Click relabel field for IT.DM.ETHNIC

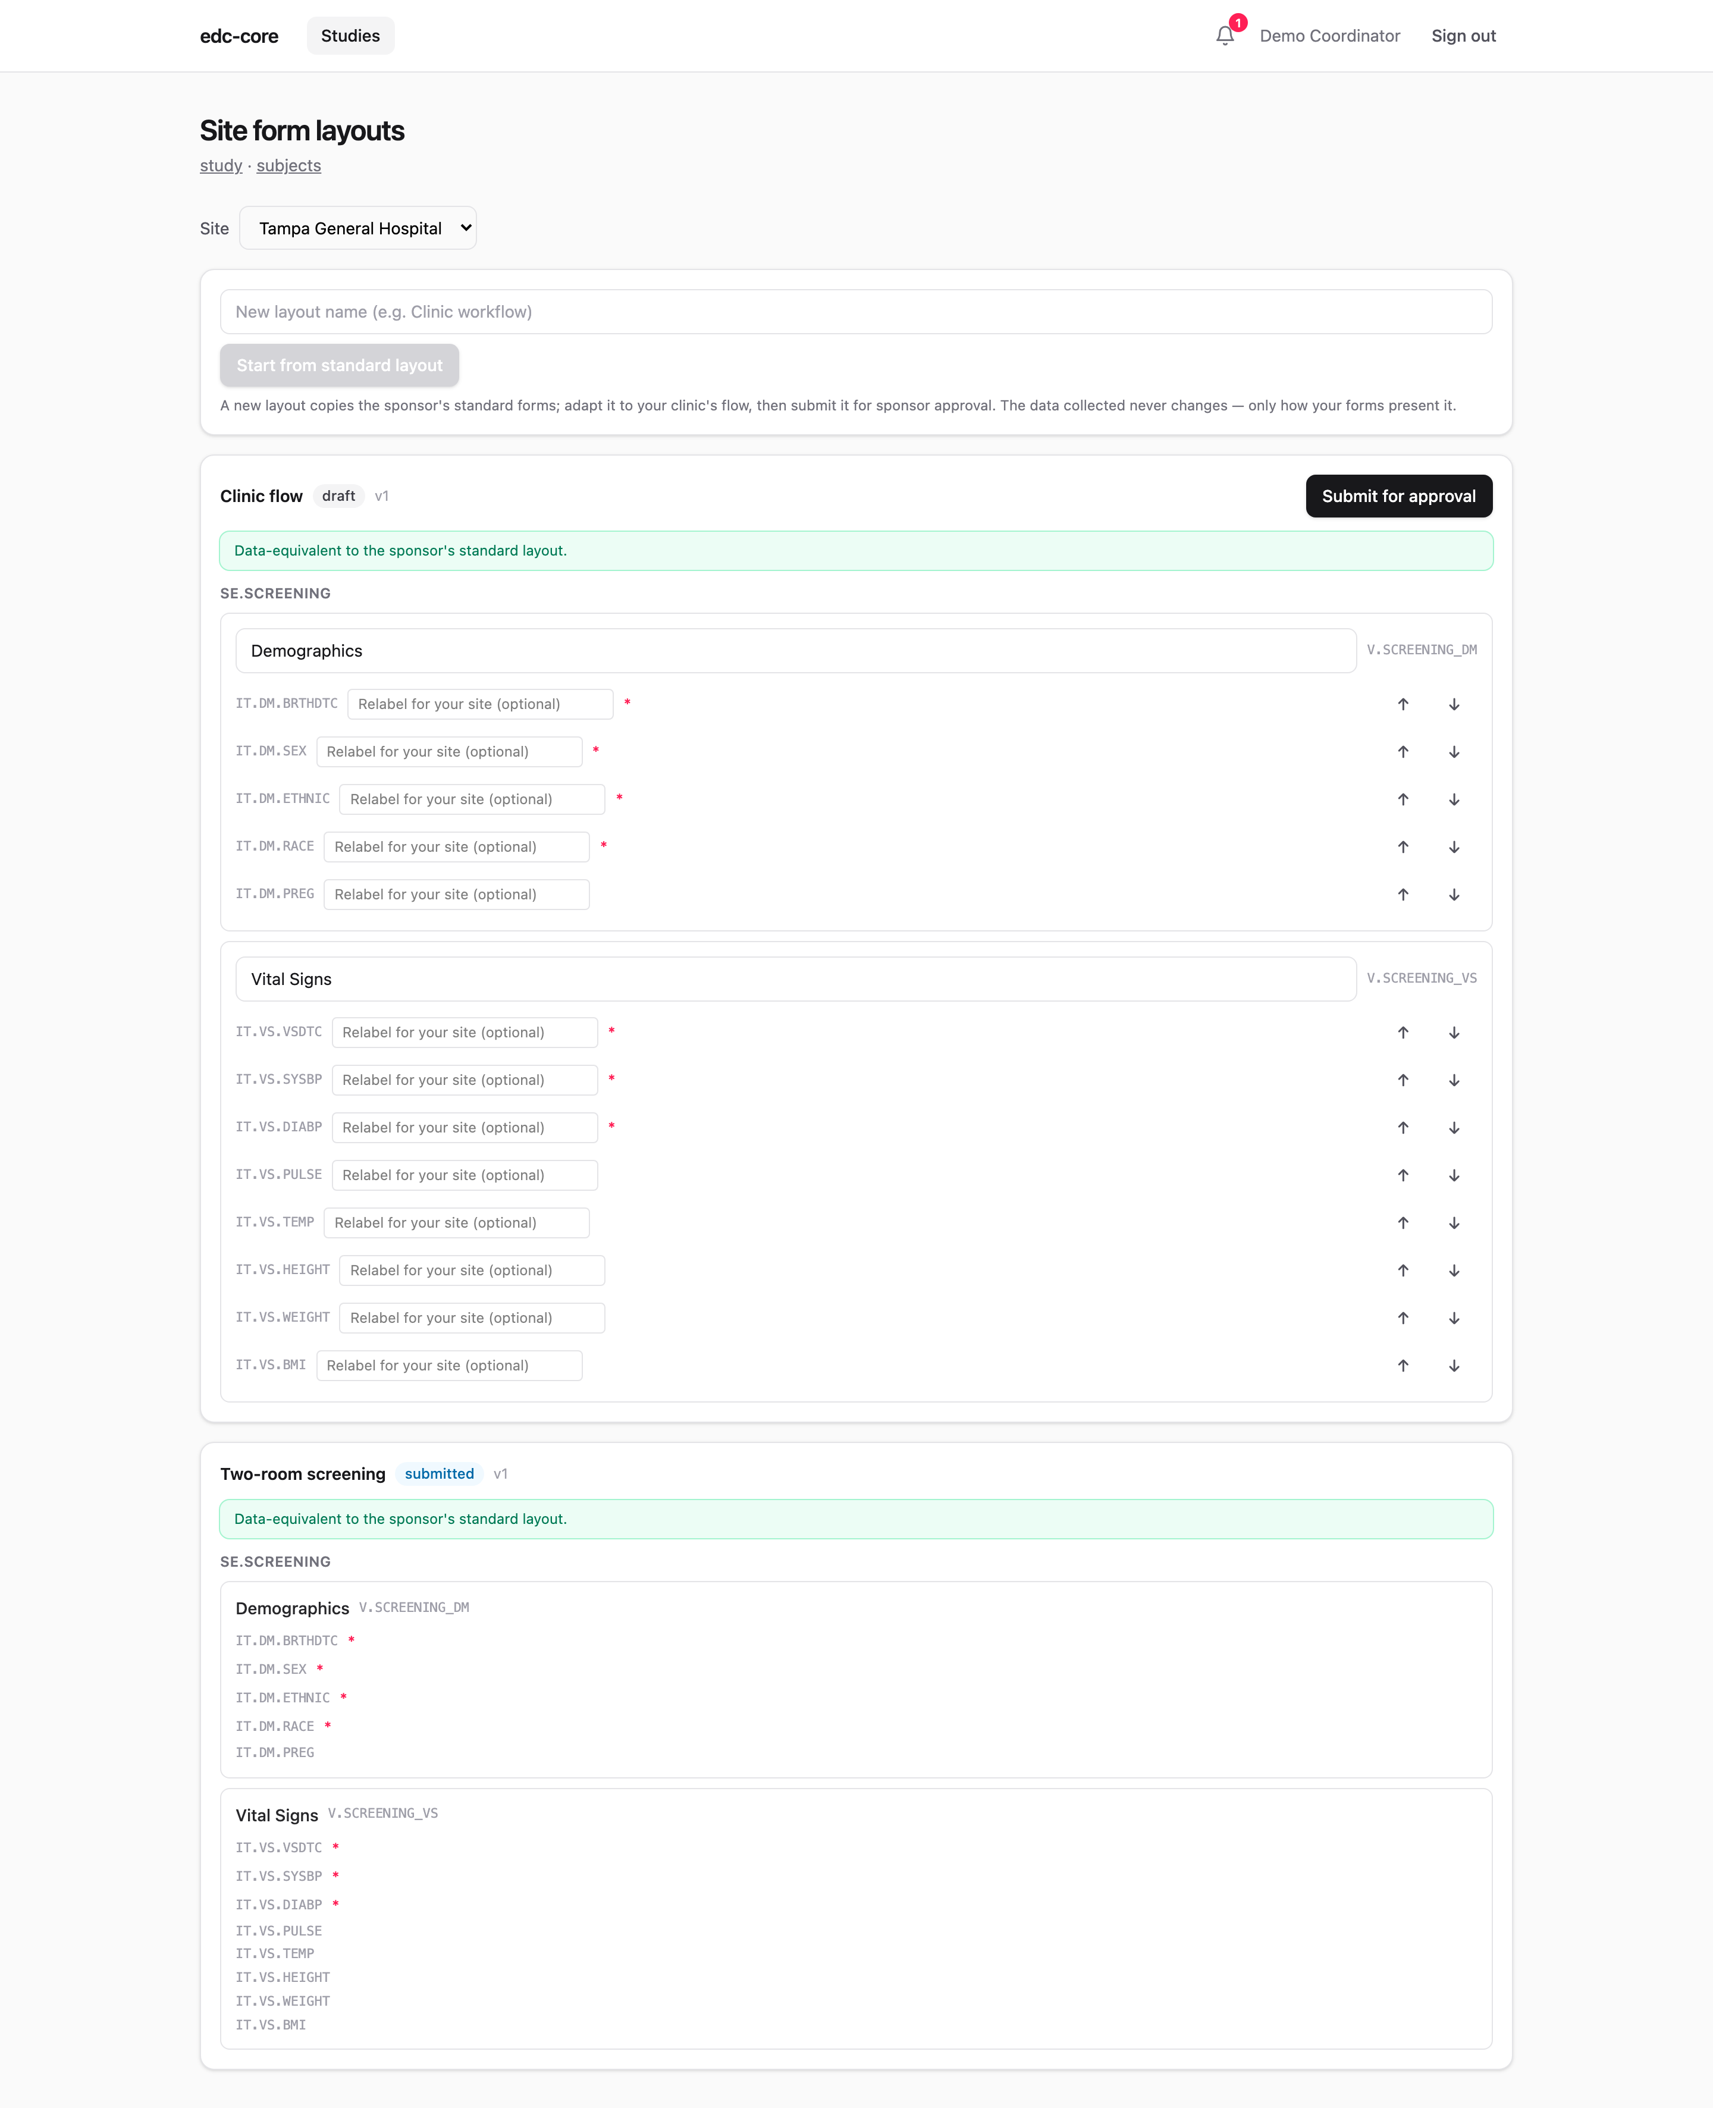click(x=472, y=799)
